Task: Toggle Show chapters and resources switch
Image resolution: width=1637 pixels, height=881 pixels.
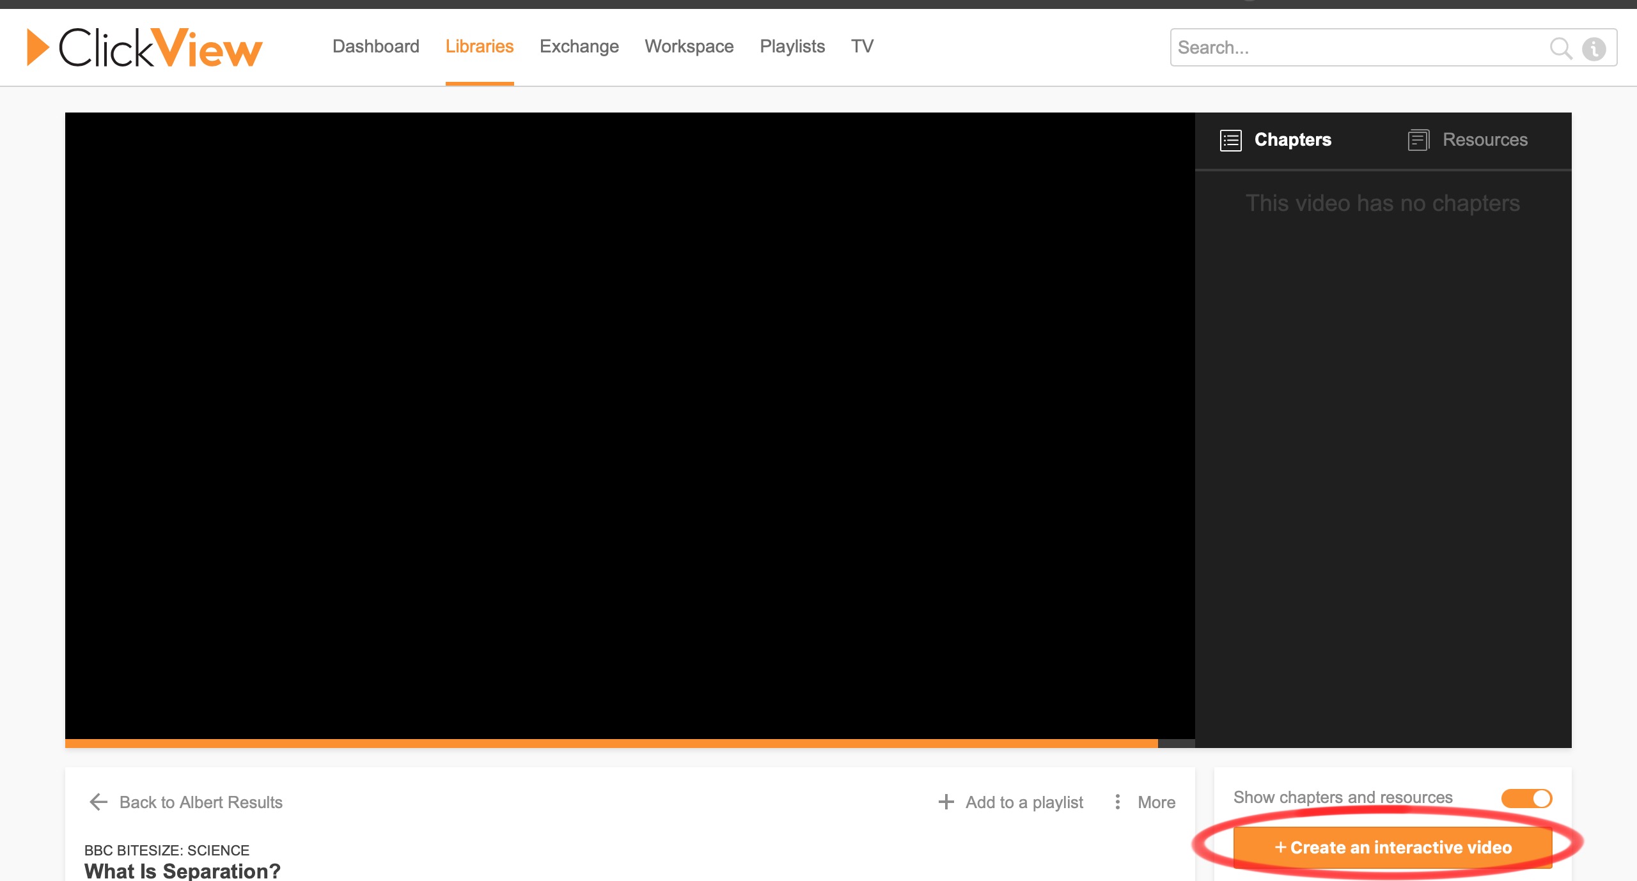Action: [1526, 798]
